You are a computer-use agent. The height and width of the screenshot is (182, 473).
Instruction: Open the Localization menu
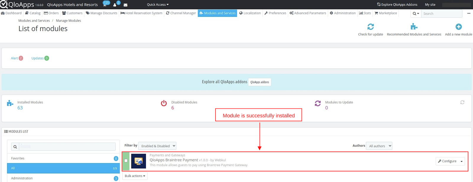point(250,13)
